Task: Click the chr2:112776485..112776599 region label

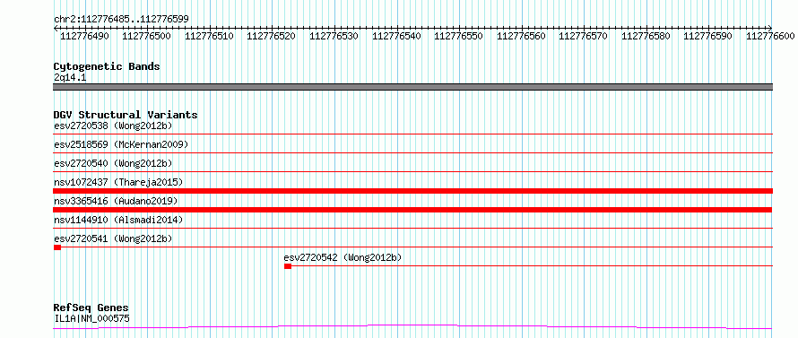Action: click(x=121, y=19)
